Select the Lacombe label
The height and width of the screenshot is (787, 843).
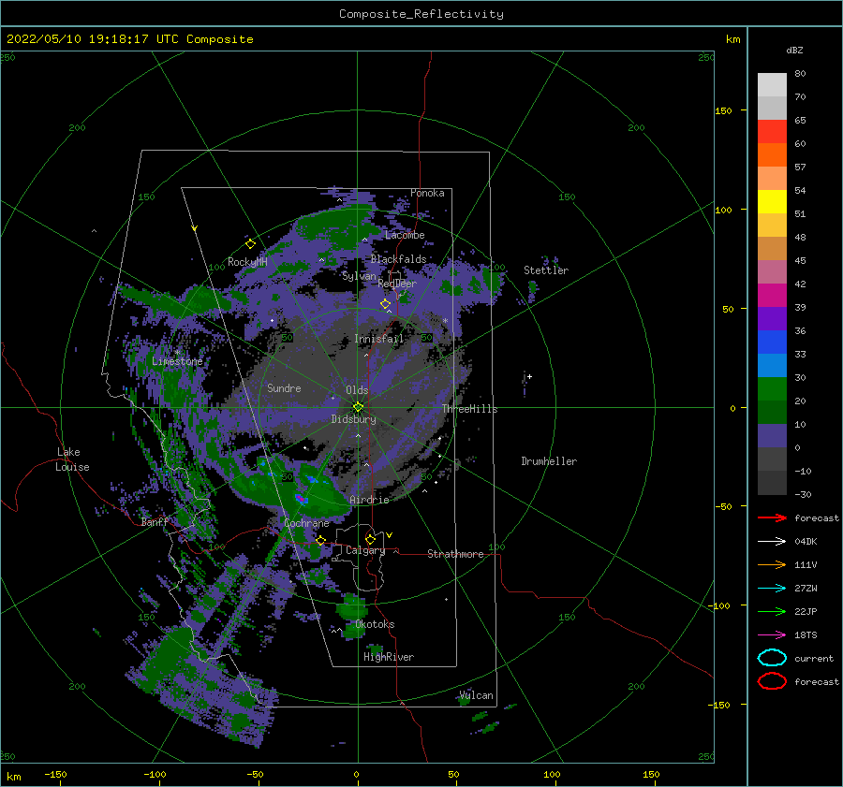point(405,235)
